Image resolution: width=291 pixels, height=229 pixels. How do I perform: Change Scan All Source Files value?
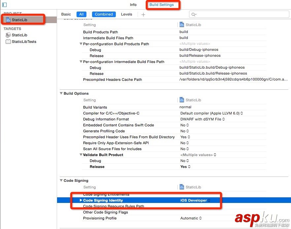184,149
